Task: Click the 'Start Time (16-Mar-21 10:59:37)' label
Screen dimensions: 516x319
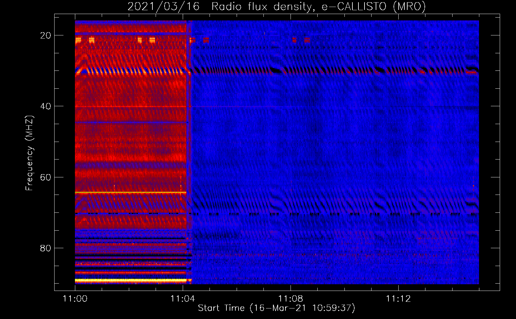Action: click(276, 308)
